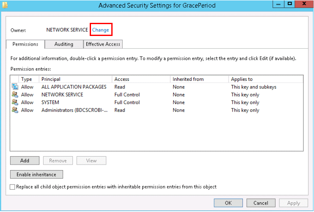Screen dimensions: 314x212
Task: Sort by the Type column header
Action: pos(29,79)
